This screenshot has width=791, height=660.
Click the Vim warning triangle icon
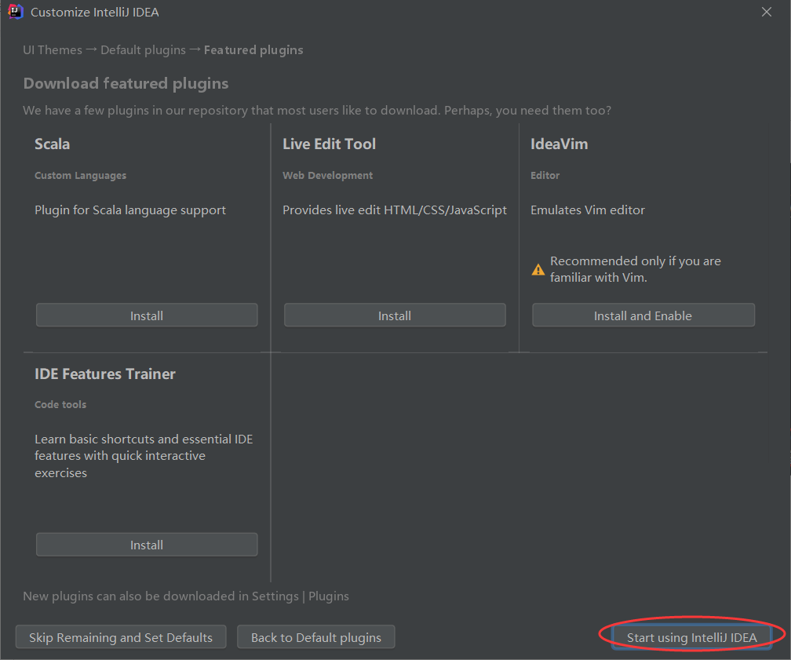538,269
